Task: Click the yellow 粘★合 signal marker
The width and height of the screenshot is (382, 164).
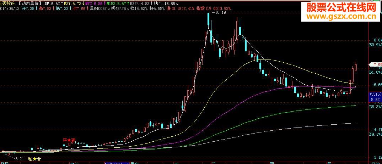Action: pyautogui.click(x=35, y=159)
